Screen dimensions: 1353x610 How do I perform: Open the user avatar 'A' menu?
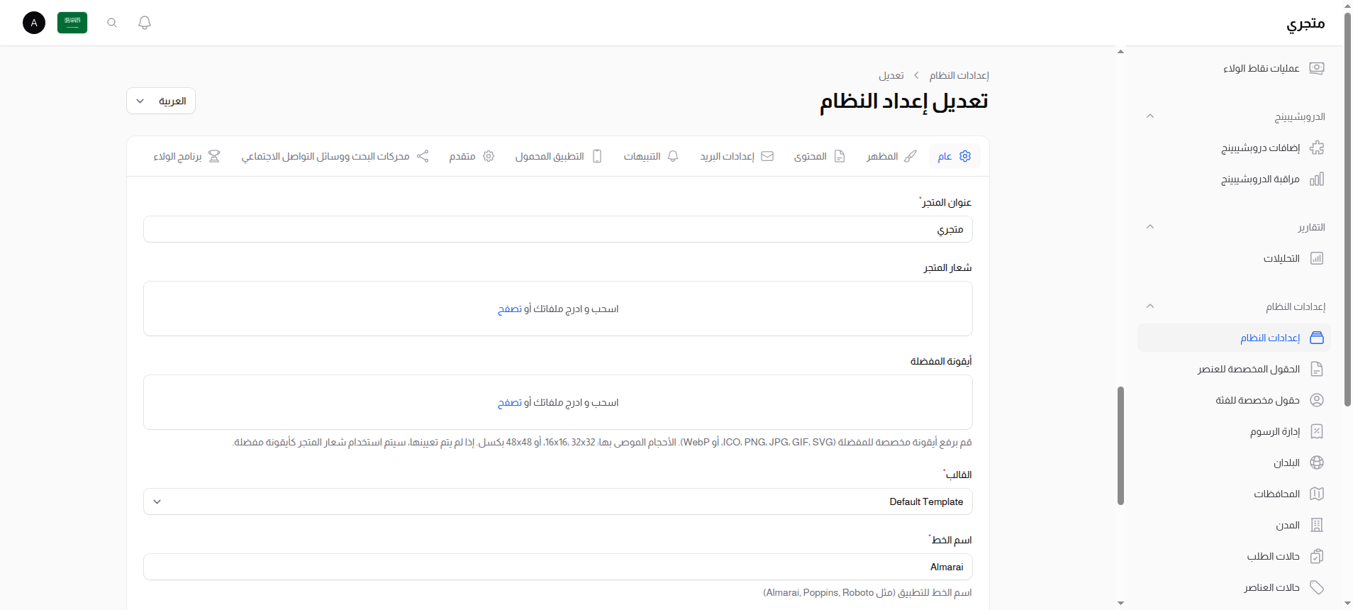click(34, 23)
